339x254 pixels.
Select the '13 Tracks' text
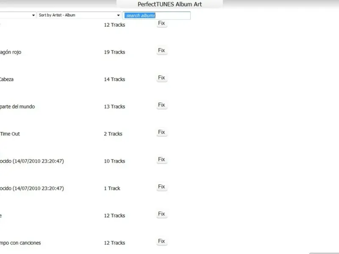coord(114,107)
